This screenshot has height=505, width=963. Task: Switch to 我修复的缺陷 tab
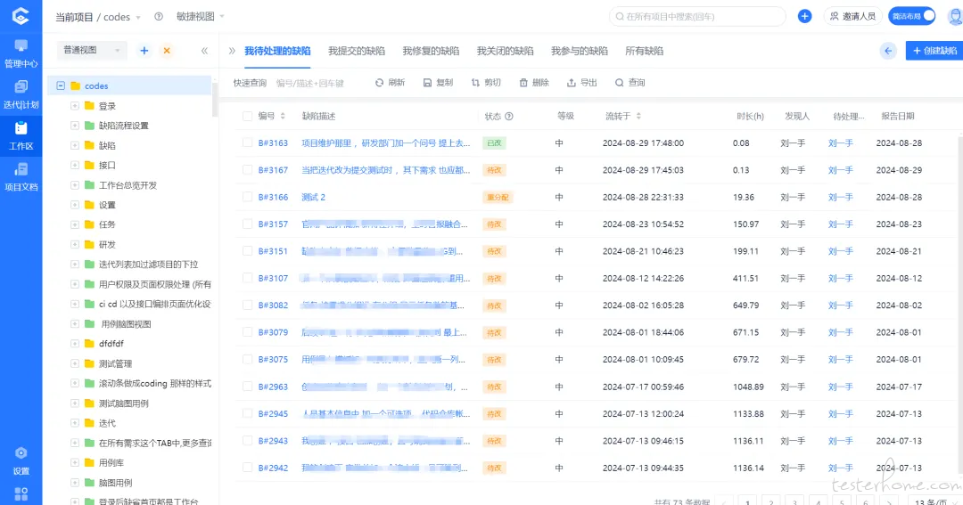(x=431, y=51)
